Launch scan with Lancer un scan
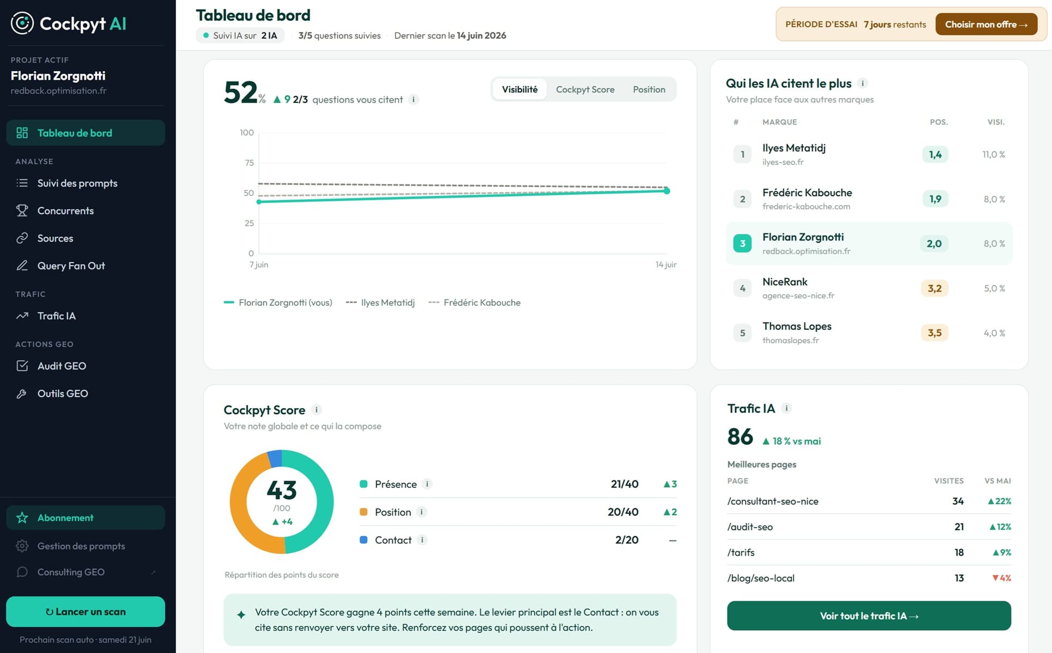The width and height of the screenshot is (1052, 653). pyautogui.click(x=85, y=612)
